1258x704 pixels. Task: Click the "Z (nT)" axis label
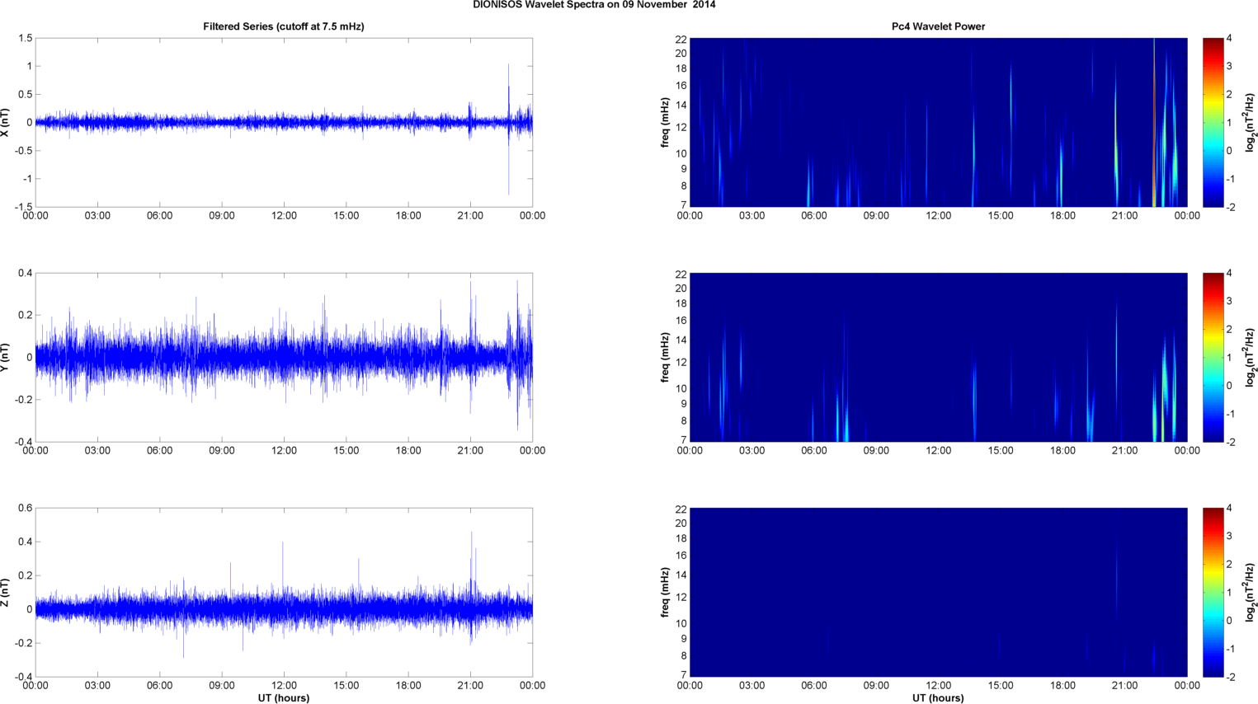click(x=6, y=592)
